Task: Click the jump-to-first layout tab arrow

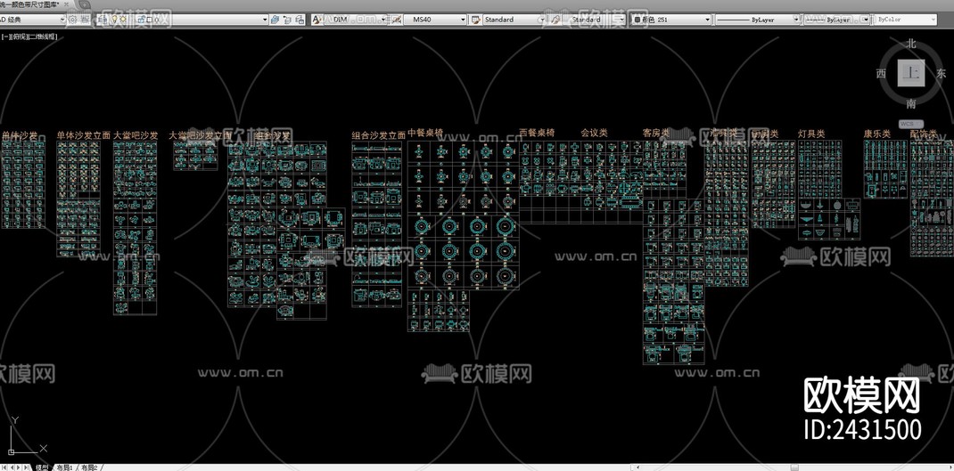Action: click(4, 467)
